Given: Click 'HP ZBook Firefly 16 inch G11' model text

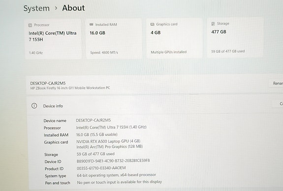Looking at the screenshot, I should 70,88.
